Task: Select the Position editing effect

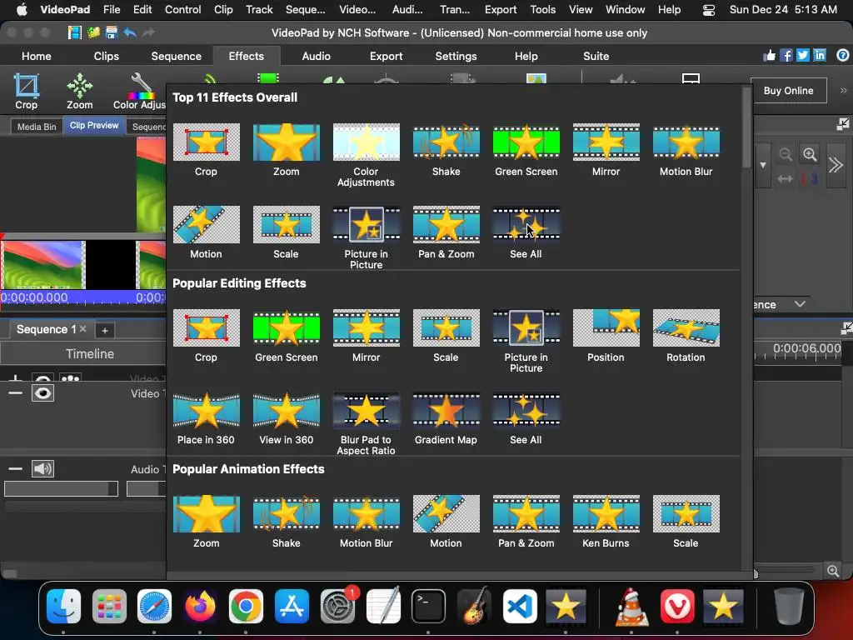Action: coord(606,335)
